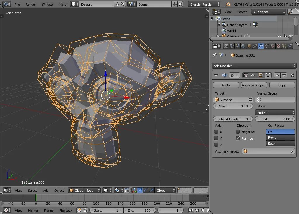Click the Apply button for the modifier
This screenshot has height=214, width=299.
point(226,85)
